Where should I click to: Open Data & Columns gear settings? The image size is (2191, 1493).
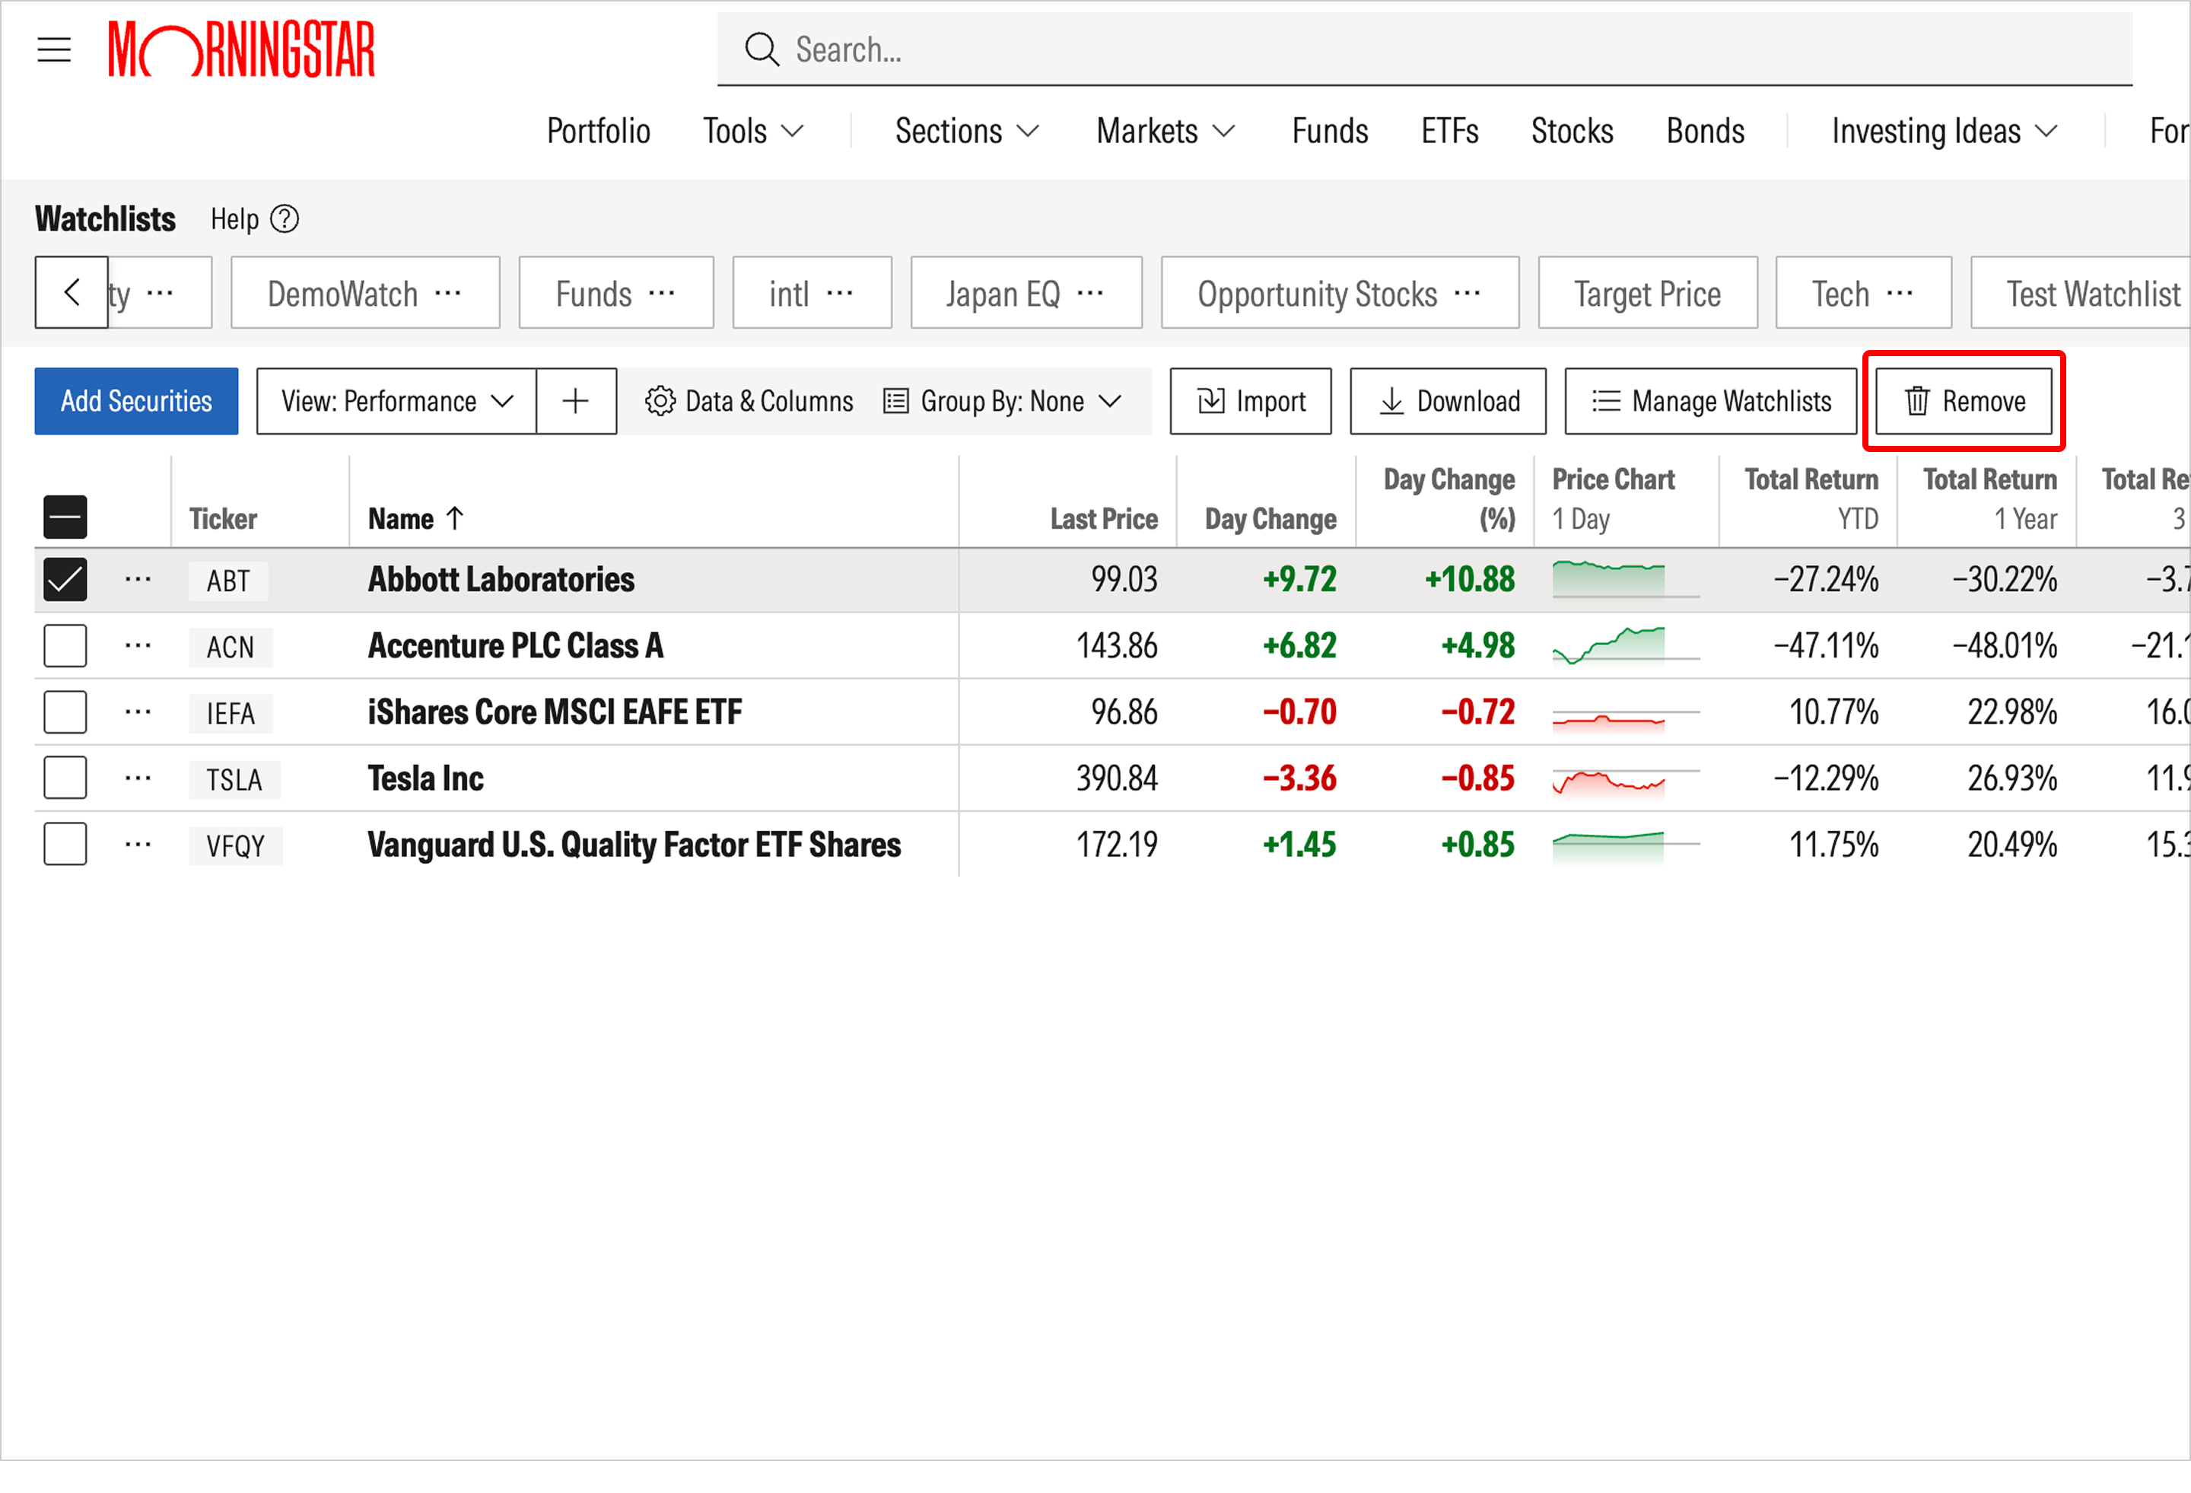[x=749, y=401]
